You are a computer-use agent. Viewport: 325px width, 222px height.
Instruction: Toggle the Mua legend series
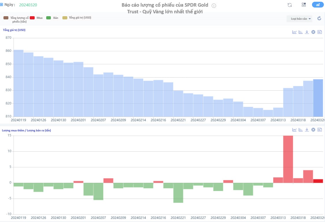[x=36, y=18]
